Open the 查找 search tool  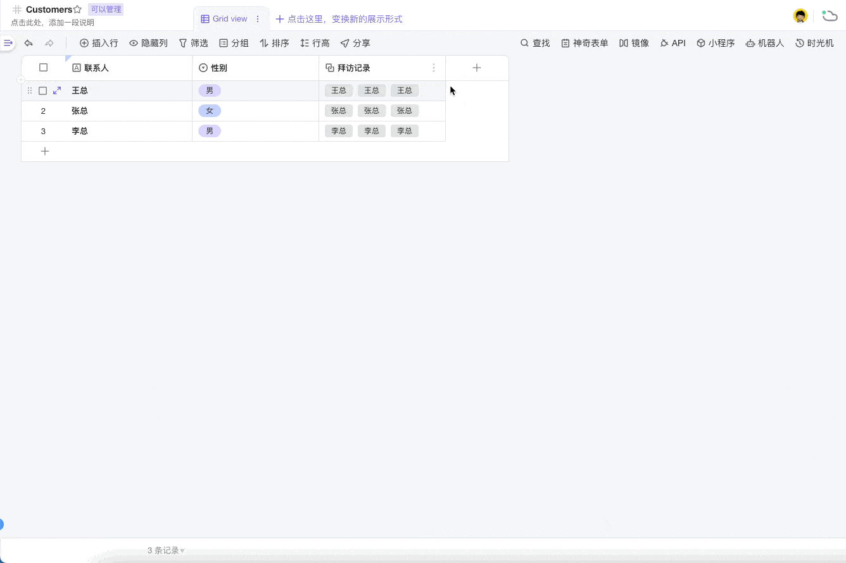[x=534, y=43]
